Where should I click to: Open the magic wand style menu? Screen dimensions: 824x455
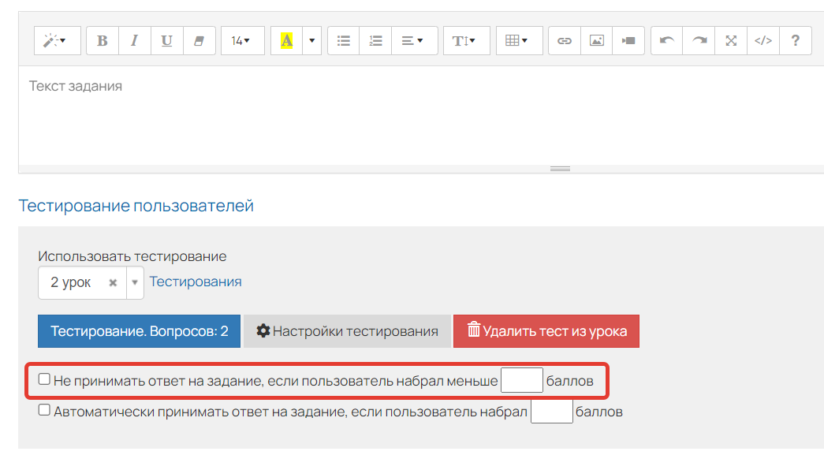[x=57, y=40]
